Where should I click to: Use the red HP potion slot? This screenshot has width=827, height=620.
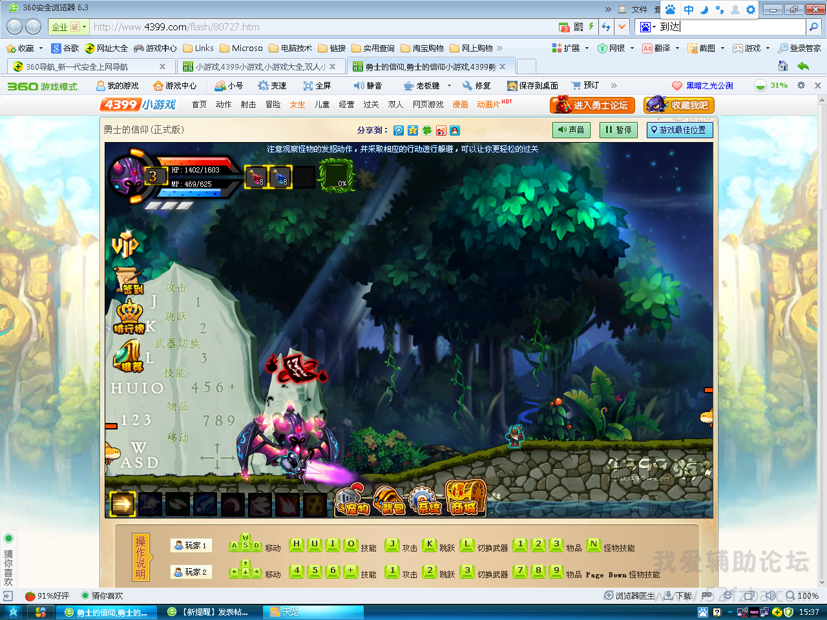click(256, 177)
